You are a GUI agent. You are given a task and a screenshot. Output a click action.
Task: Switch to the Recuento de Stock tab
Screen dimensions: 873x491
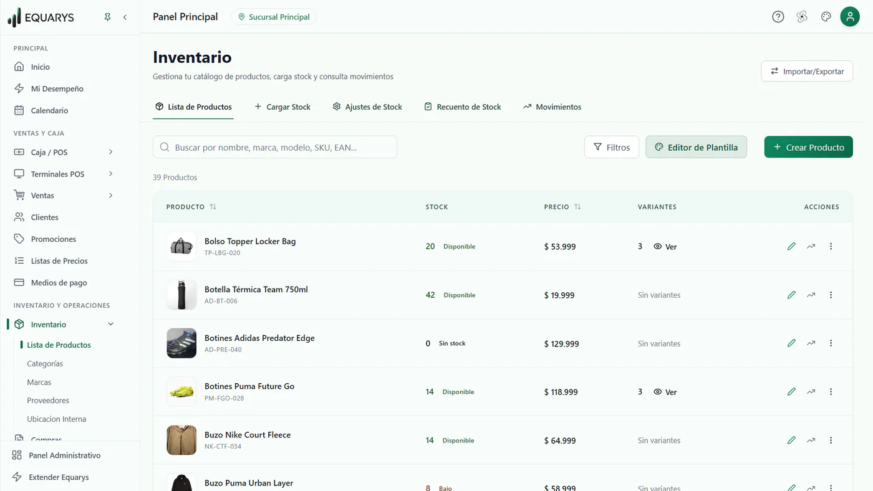click(463, 107)
